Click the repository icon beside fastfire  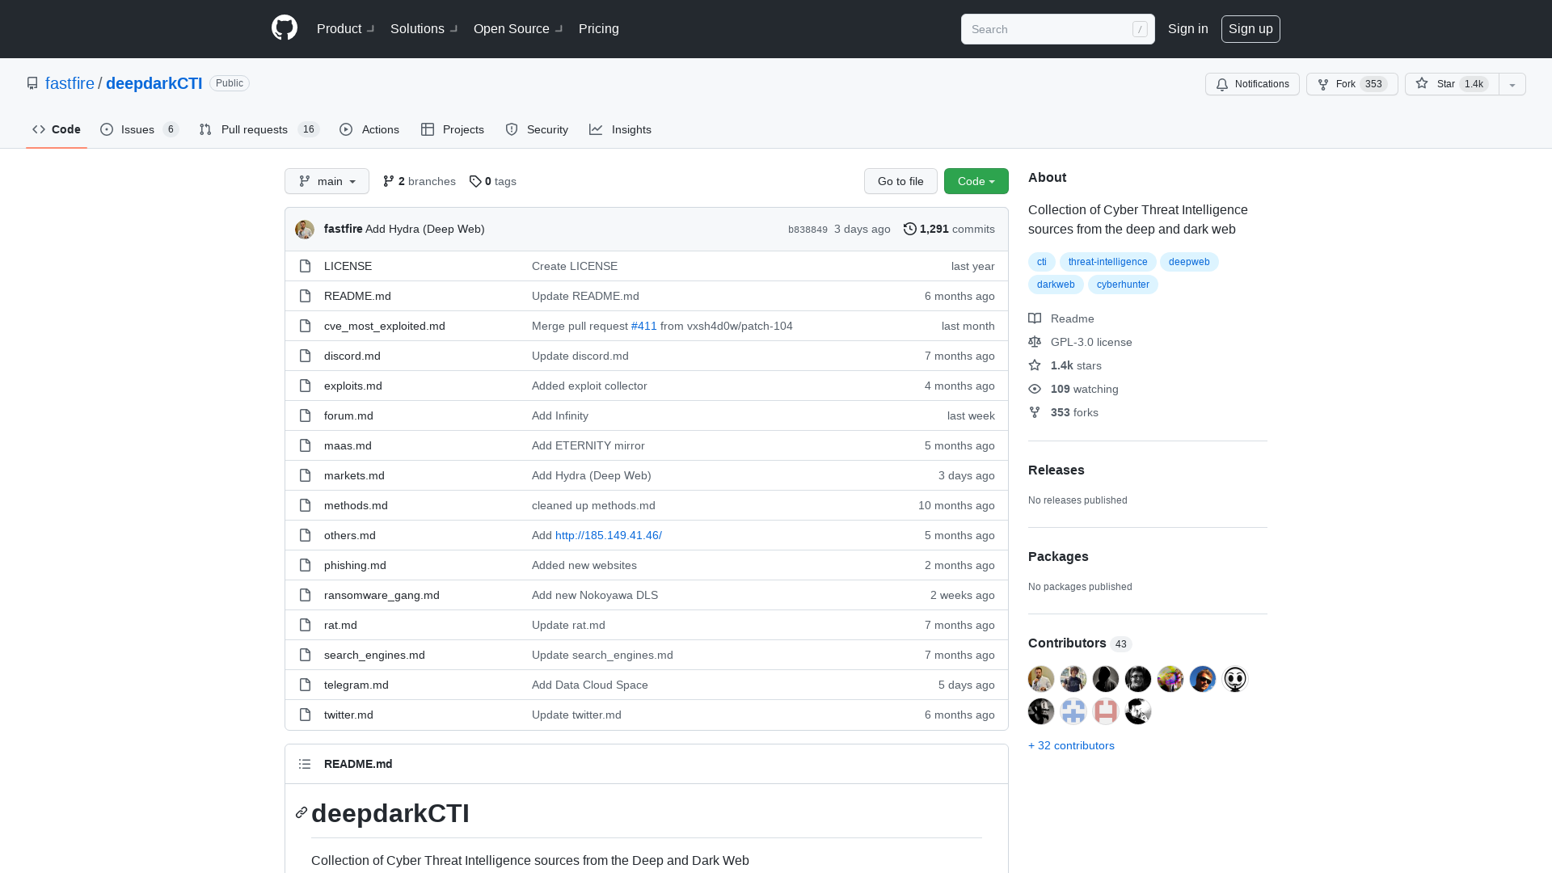32,83
